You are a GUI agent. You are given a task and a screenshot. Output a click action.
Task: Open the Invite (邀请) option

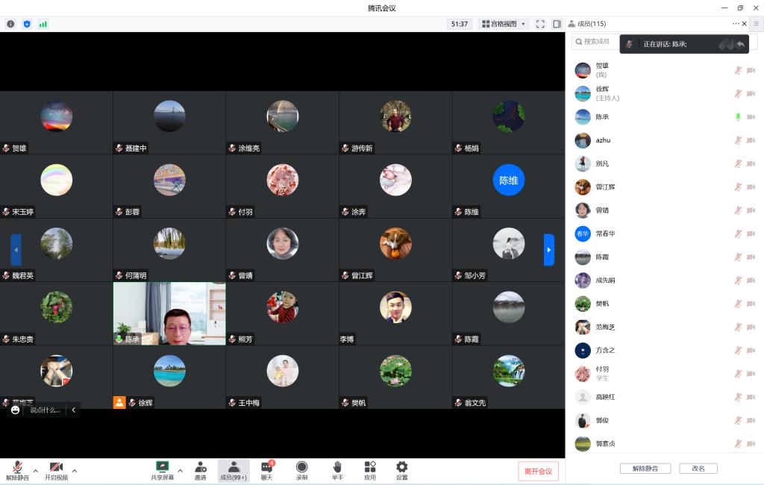click(x=200, y=467)
